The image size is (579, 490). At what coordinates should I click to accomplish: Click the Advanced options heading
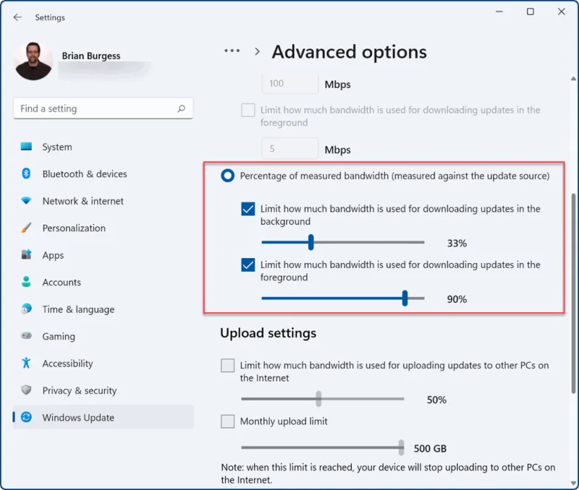coord(350,51)
